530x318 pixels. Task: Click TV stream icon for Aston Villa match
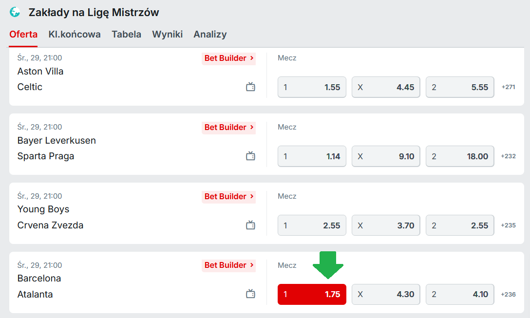point(250,87)
